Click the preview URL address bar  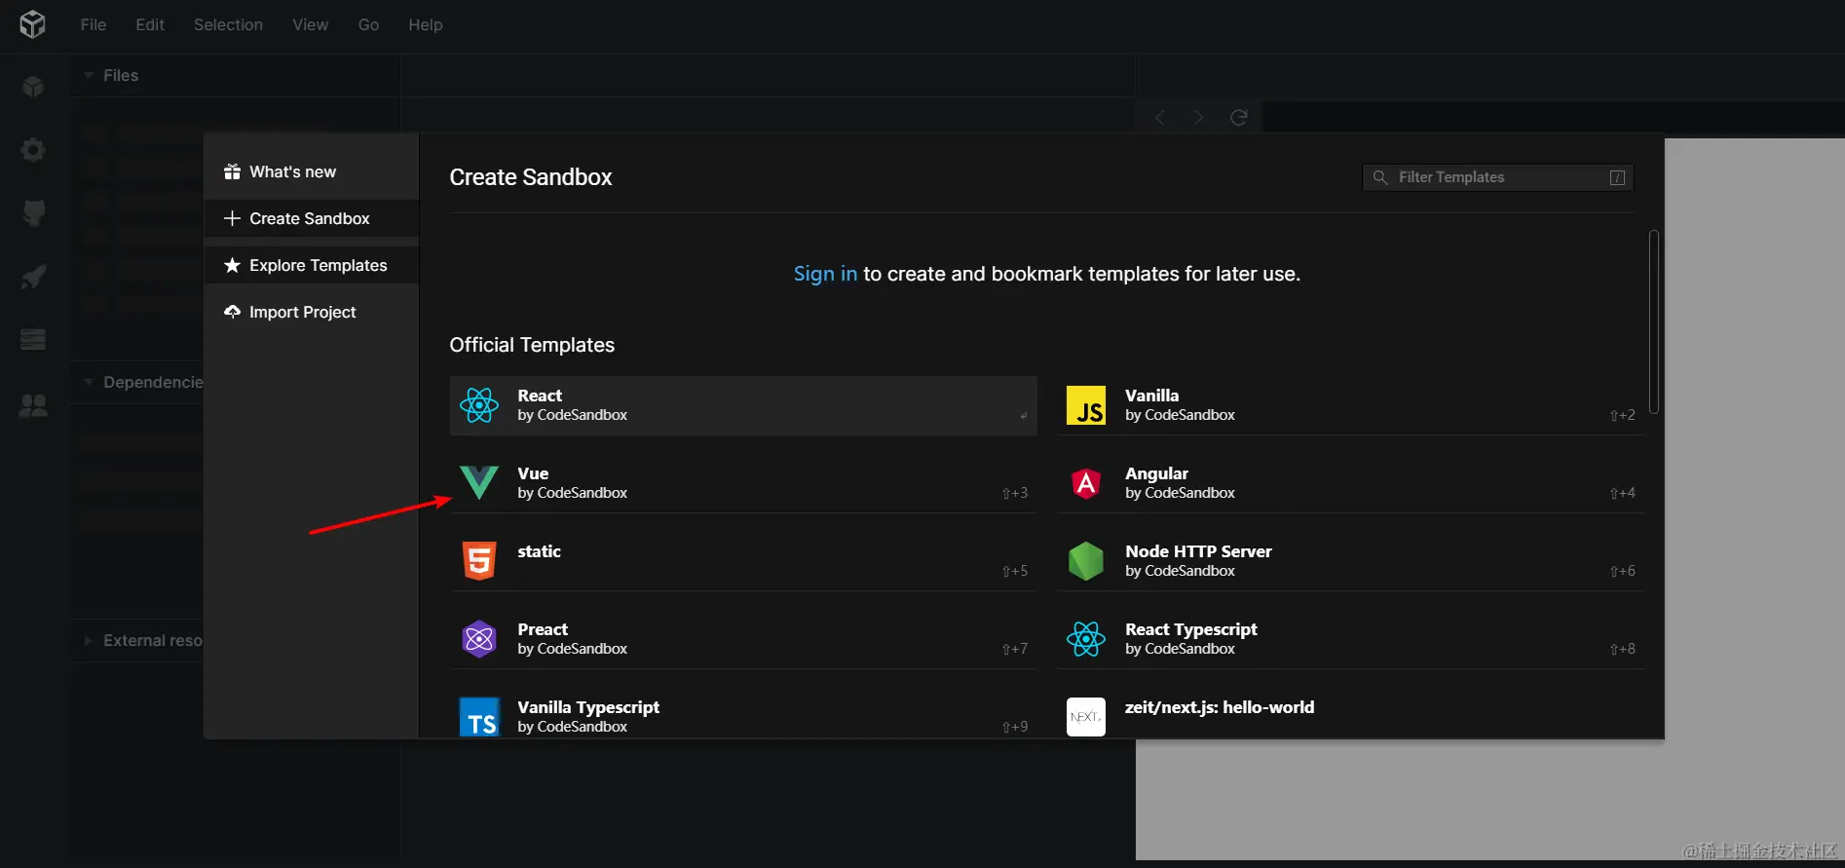[1554, 118]
